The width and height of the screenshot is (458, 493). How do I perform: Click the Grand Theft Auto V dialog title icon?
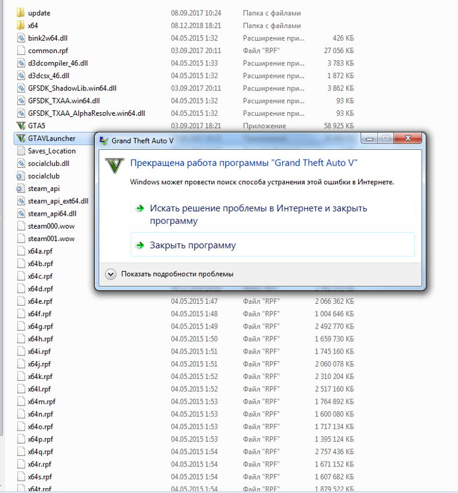tap(104, 141)
